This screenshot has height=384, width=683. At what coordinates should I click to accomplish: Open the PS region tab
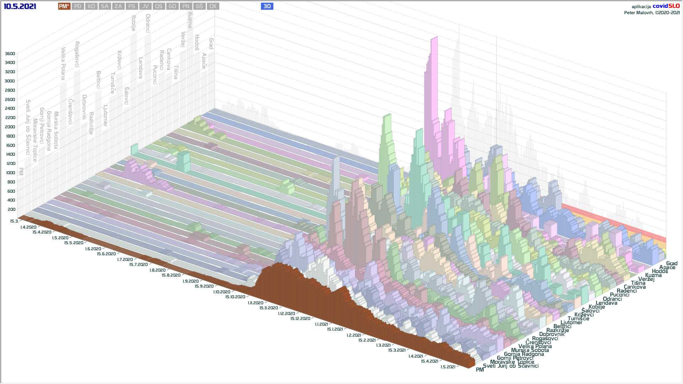pos(132,6)
